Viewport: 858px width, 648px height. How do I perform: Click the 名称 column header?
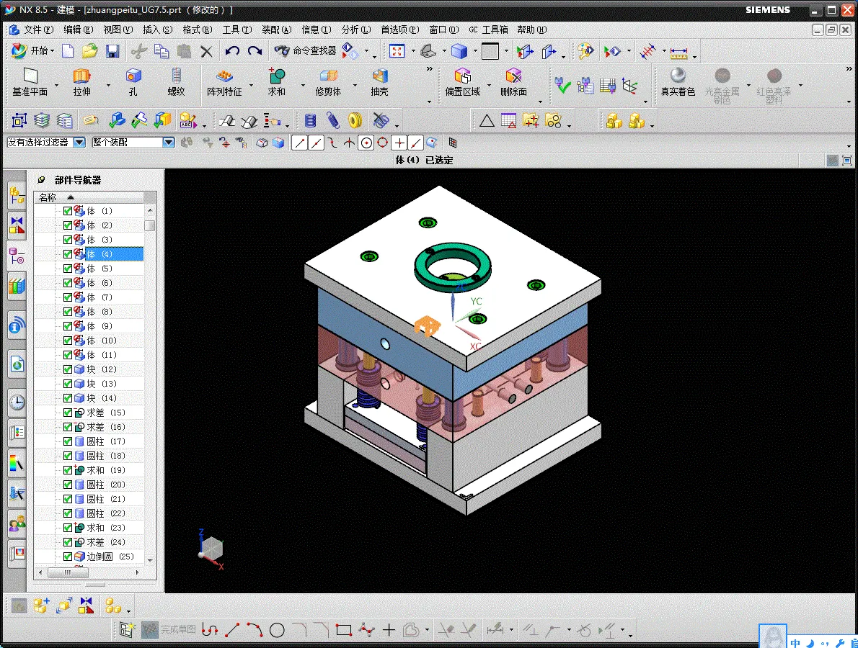pyautogui.click(x=48, y=197)
